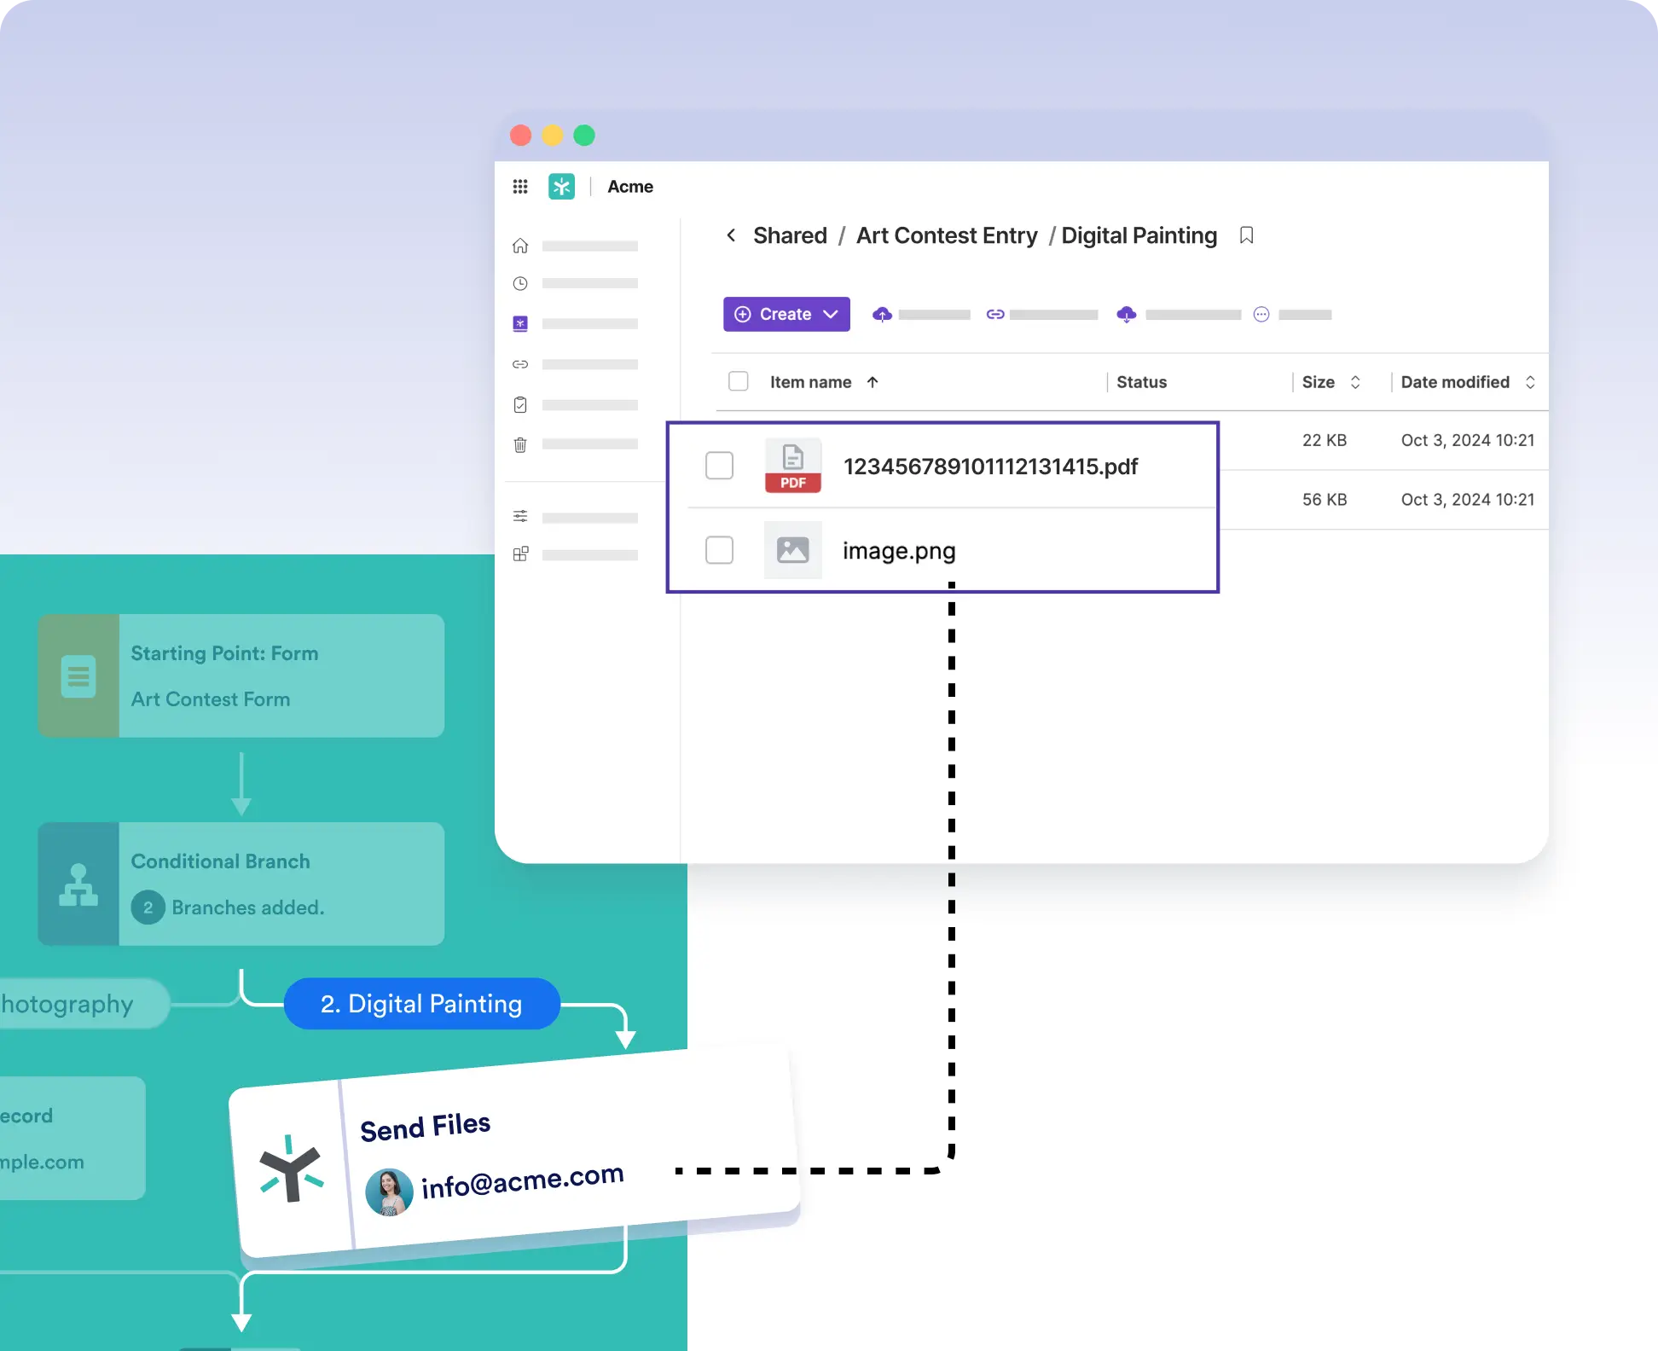The image size is (1658, 1351).
Task: Check the select-all items checkbox
Action: pos(739,381)
